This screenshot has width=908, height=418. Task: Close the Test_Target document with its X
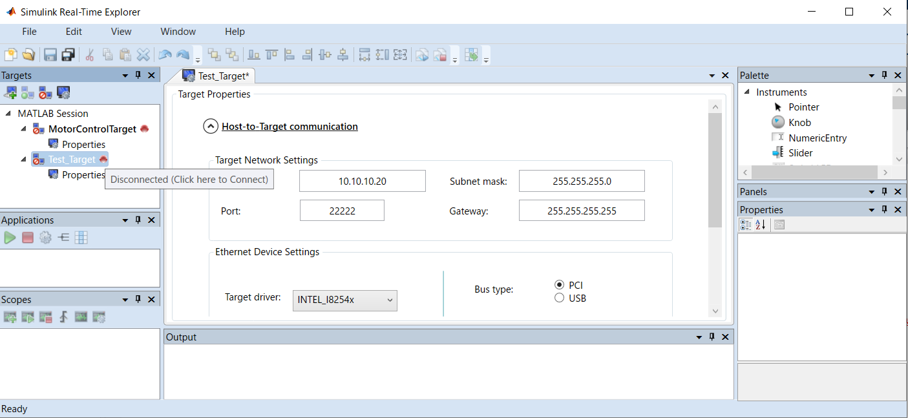point(725,76)
